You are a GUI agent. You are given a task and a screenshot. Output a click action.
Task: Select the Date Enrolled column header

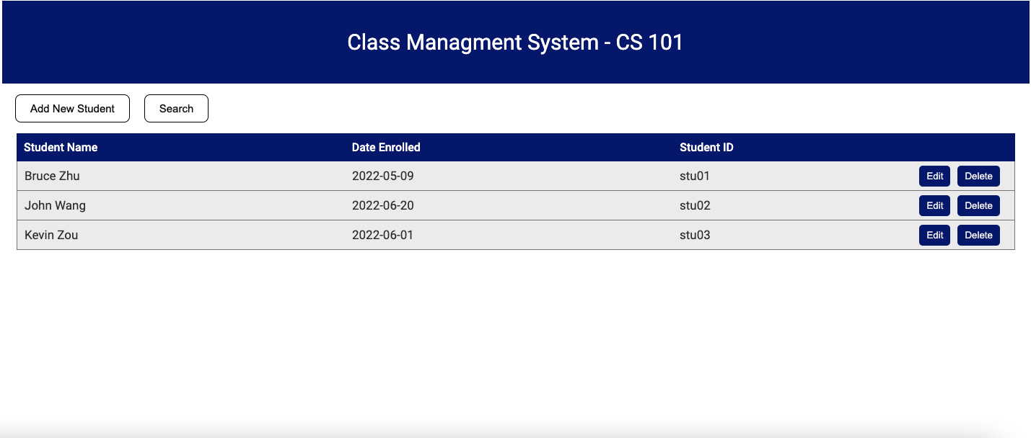coord(386,147)
